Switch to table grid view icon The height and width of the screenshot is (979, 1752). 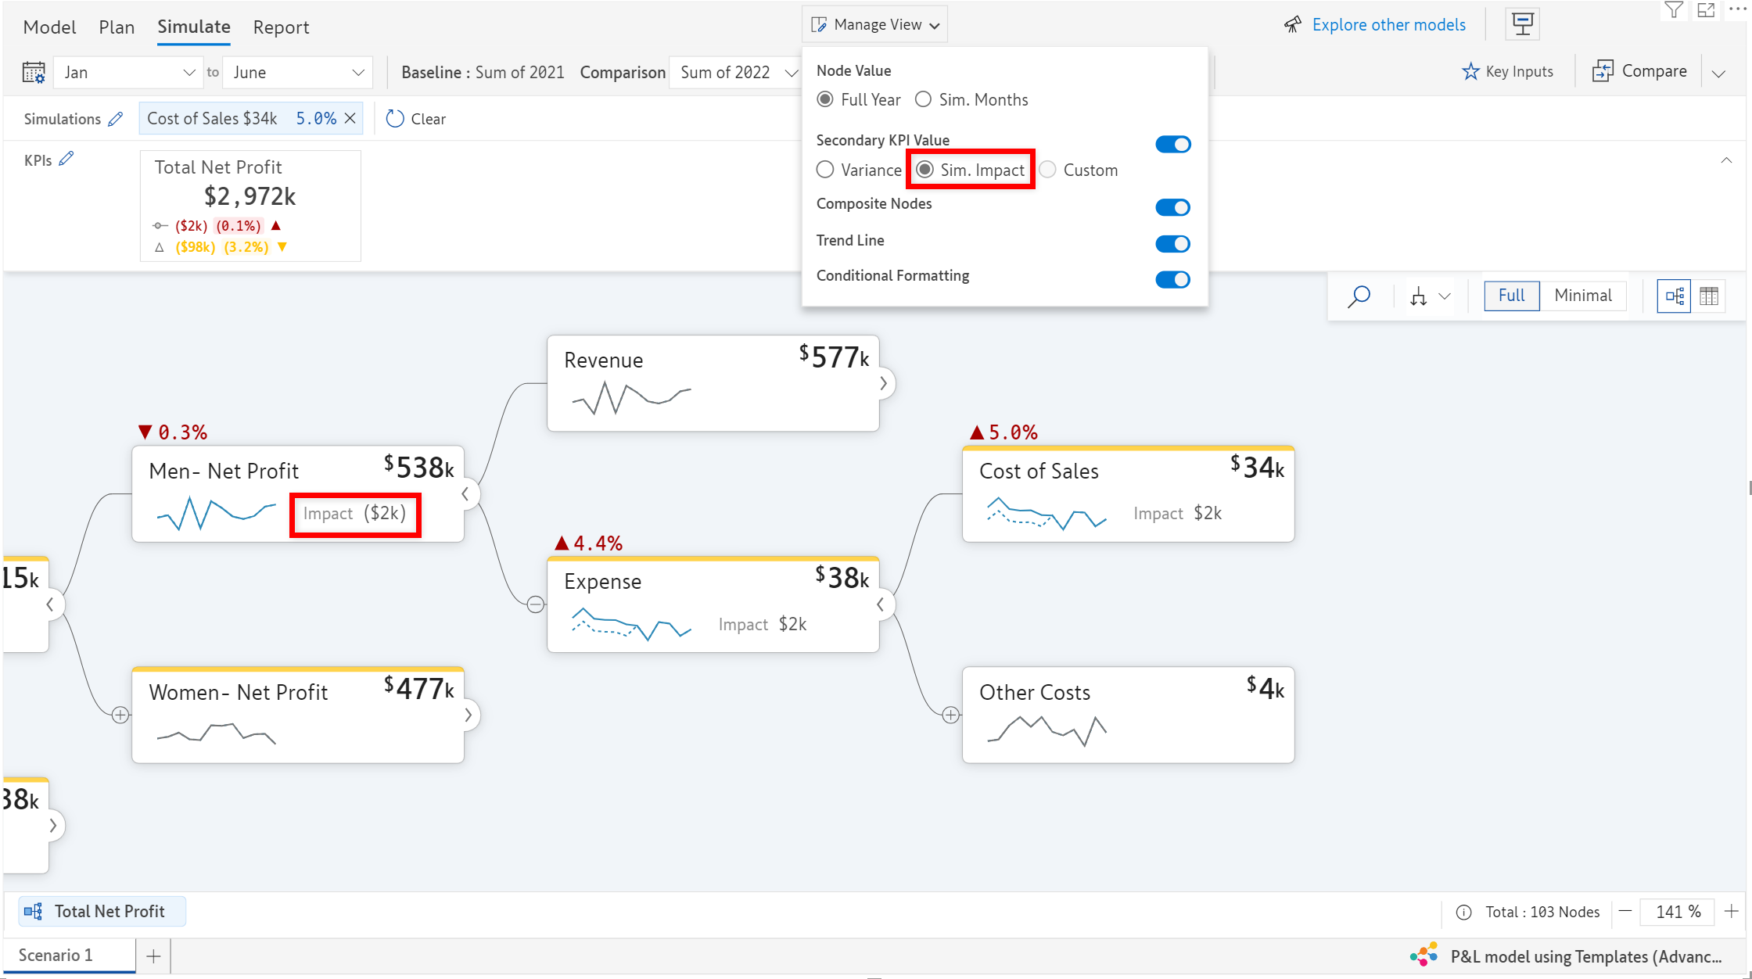click(1709, 296)
